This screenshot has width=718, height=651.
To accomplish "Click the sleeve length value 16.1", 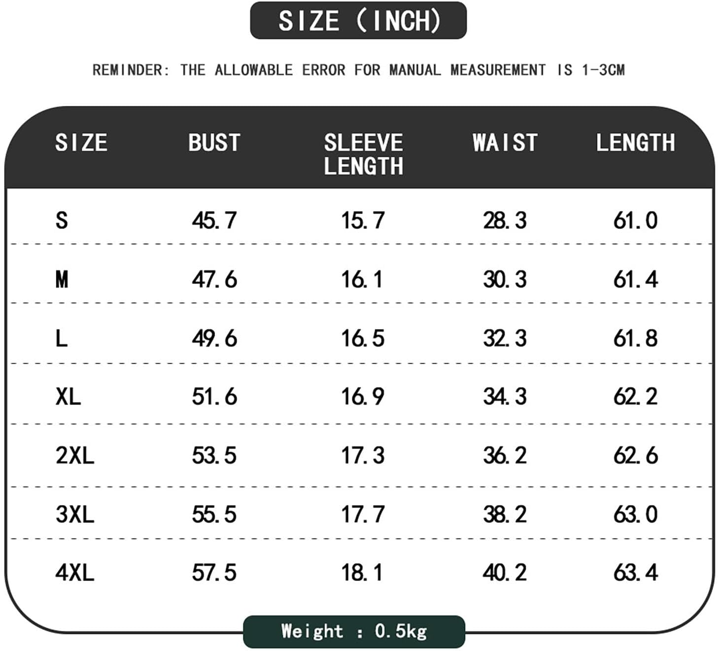I will point(362,280).
